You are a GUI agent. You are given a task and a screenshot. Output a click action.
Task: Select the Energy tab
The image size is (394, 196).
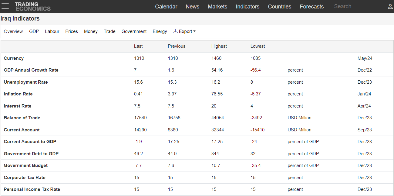point(160,31)
